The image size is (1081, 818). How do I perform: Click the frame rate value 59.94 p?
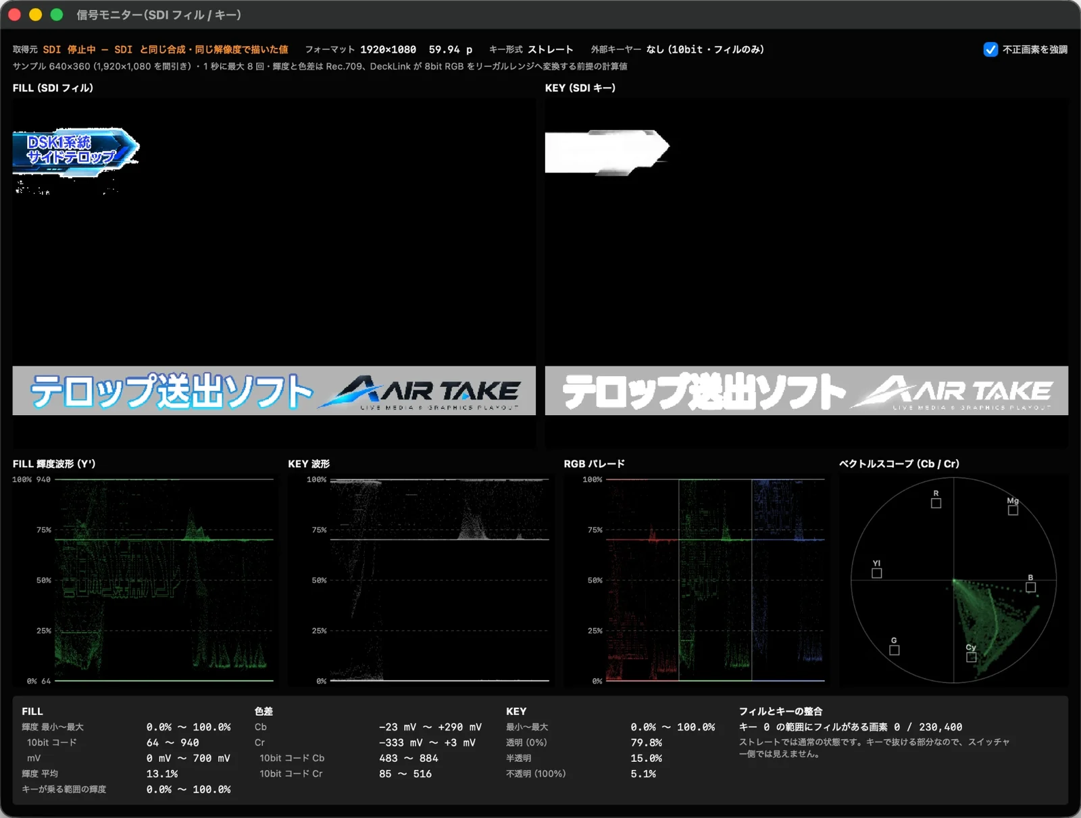(451, 49)
